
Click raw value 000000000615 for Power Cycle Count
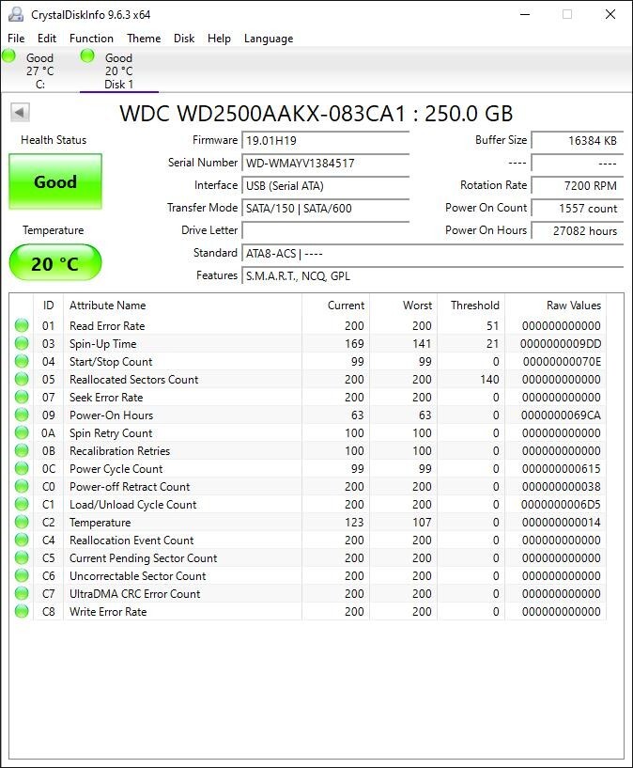(x=561, y=469)
